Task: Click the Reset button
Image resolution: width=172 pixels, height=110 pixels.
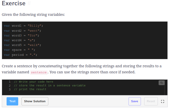Action: tap(151, 101)
